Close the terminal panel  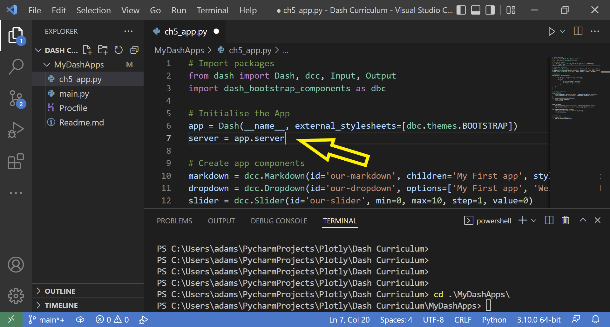(598, 220)
